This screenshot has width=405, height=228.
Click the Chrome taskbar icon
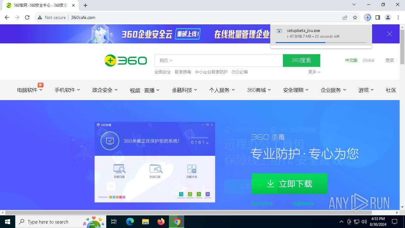click(x=177, y=222)
